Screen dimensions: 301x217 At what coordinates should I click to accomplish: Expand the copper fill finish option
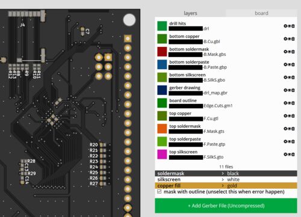[226, 186]
